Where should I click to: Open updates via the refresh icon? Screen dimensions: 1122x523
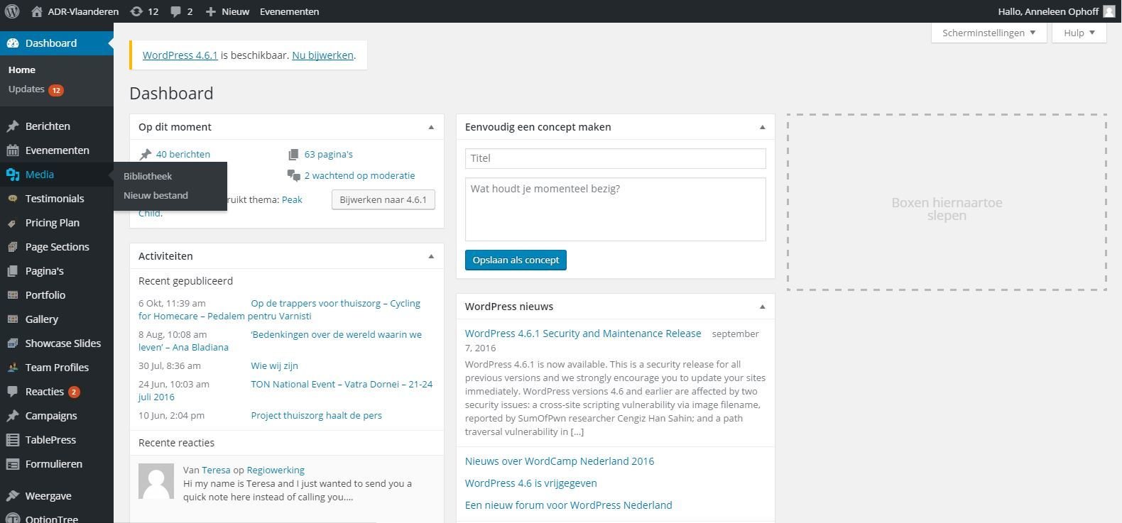[x=136, y=11]
